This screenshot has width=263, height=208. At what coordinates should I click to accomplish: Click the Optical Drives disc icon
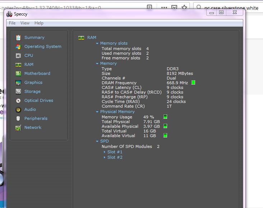pos(18,101)
